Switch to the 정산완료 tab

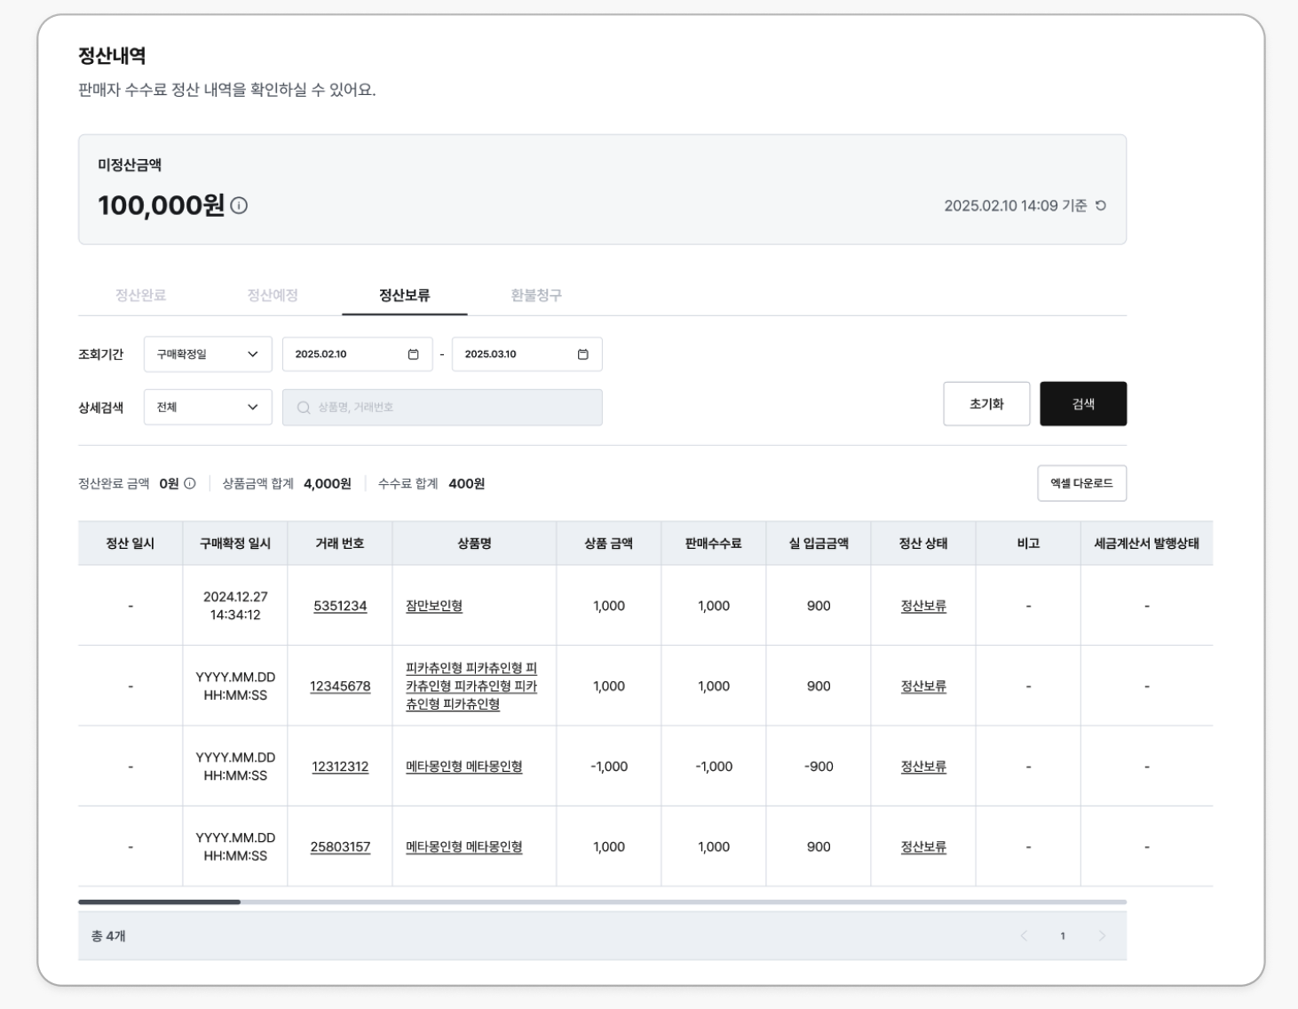coord(140,295)
